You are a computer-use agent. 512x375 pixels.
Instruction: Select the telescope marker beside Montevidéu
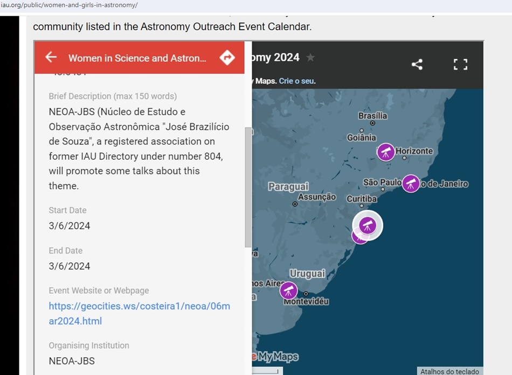[288, 291]
